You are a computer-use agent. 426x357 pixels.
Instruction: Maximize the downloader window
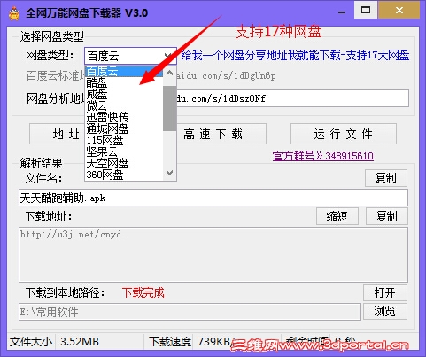coord(366,11)
